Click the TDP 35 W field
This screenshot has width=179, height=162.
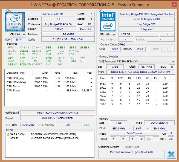19,40
